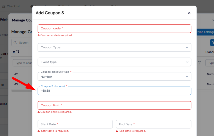Click the Coupon S discount input
The image size is (214, 136).
[x=114, y=91]
